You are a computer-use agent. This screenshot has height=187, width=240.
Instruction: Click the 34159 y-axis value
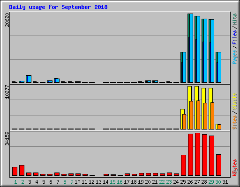[x=7, y=138]
